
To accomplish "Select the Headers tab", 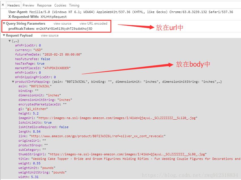I will click(13, 5).
